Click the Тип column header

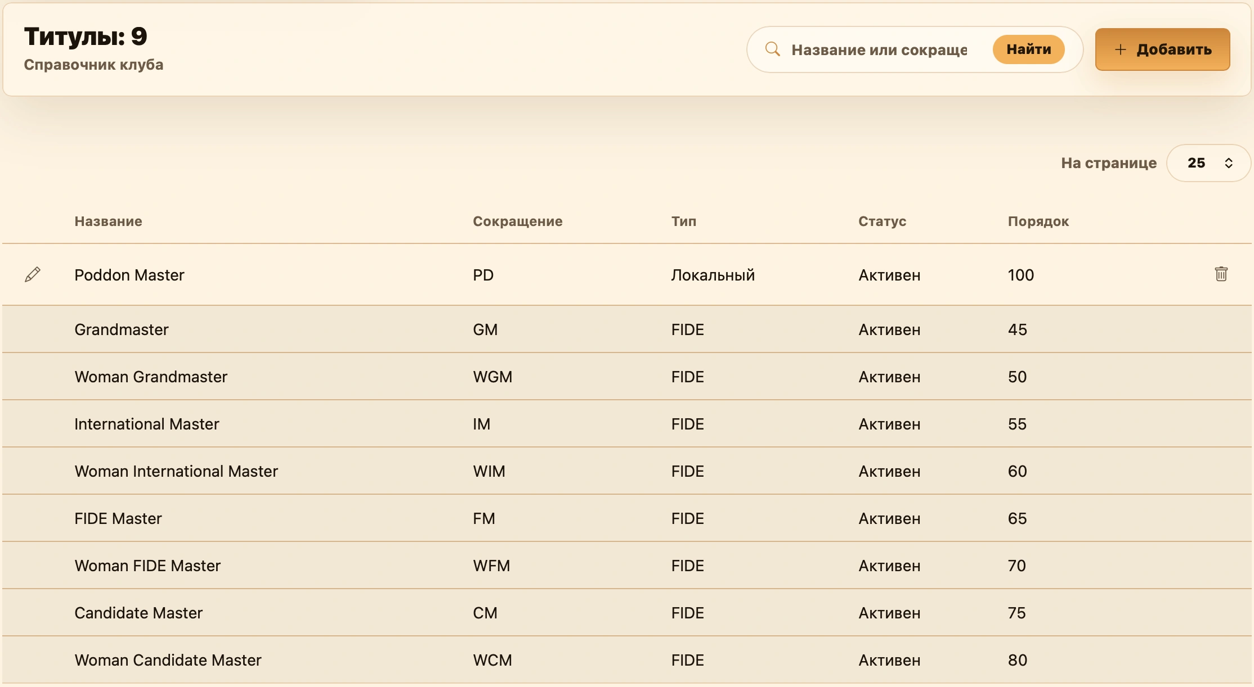click(x=683, y=221)
